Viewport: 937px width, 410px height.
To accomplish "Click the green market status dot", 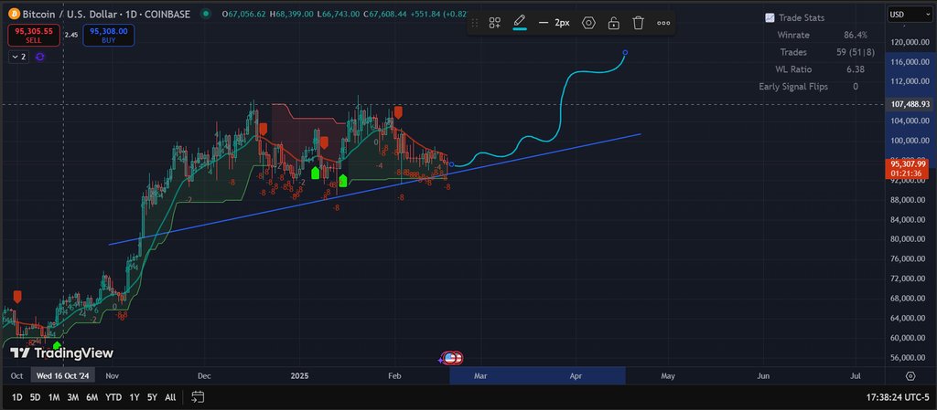I will point(206,13).
